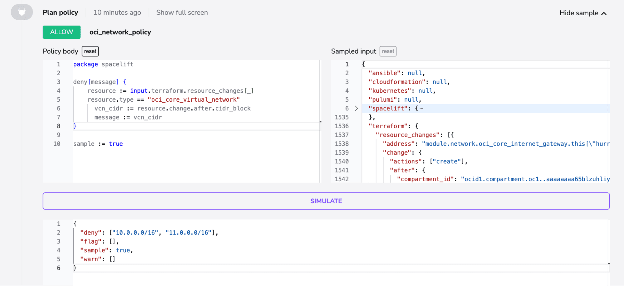Click the "deny" result with CIDR values
This screenshot has width=624, height=286.
click(x=149, y=233)
